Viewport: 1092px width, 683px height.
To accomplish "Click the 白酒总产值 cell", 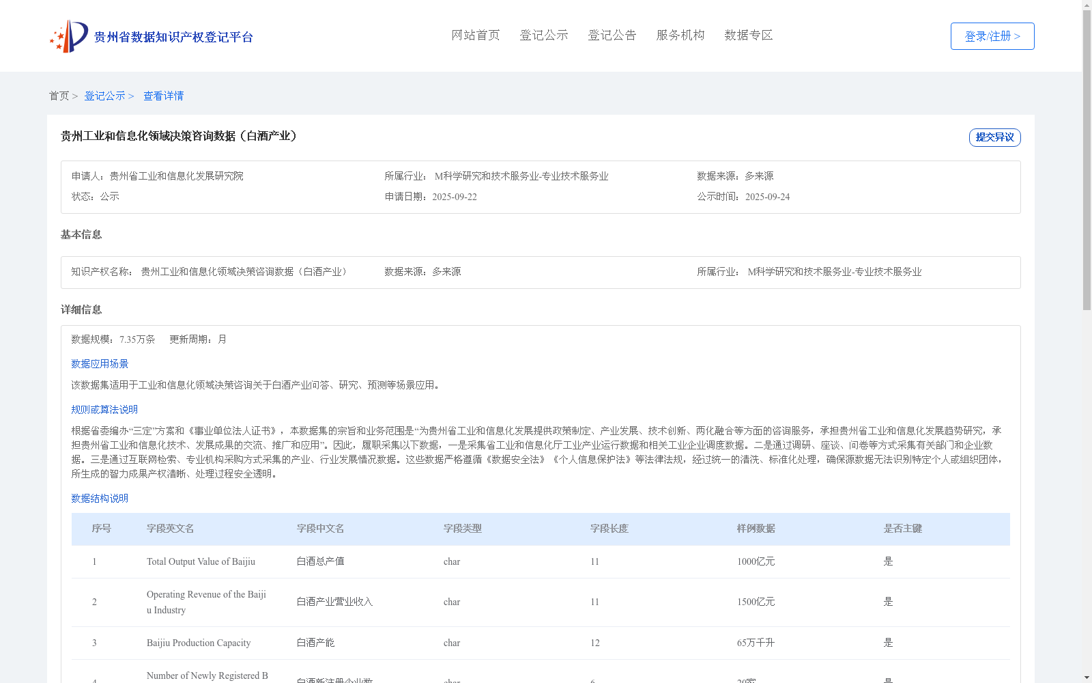I will pyautogui.click(x=321, y=561).
